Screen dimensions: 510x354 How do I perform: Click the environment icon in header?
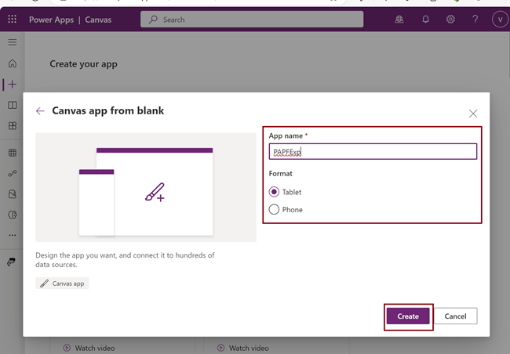[399, 20]
